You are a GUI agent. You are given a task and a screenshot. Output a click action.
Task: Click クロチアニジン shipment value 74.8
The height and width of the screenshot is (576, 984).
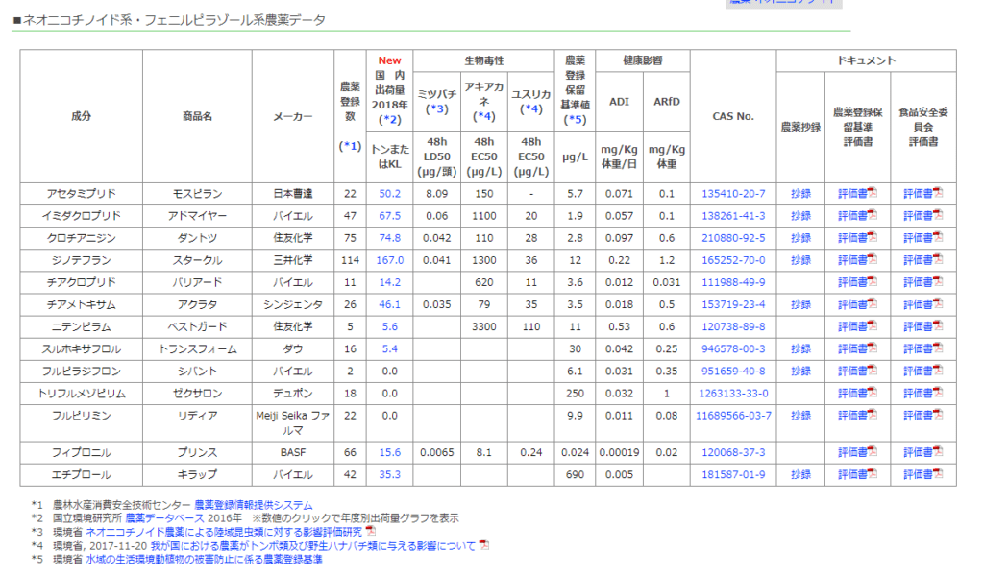389,238
